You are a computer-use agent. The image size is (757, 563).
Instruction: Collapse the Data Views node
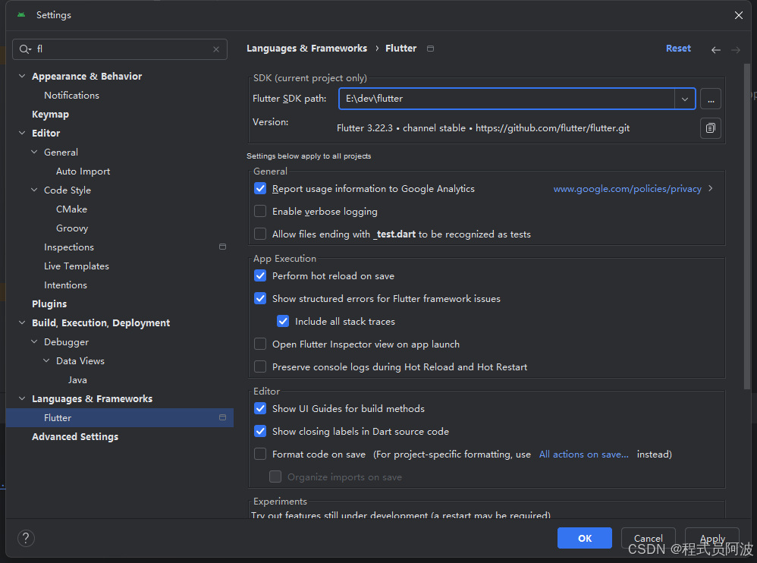[46, 360]
